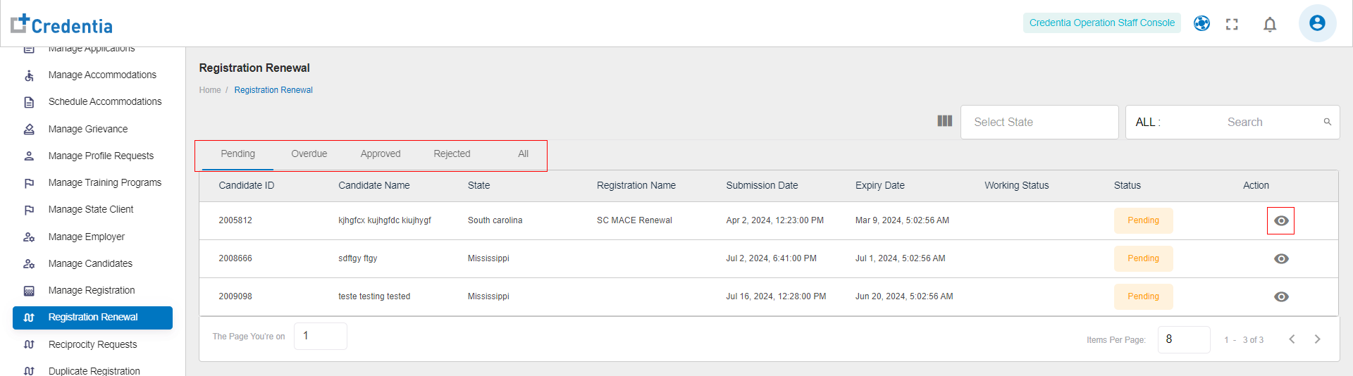This screenshot has height=376, width=1353.
Task: Click the page number input field
Action: [320, 336]
